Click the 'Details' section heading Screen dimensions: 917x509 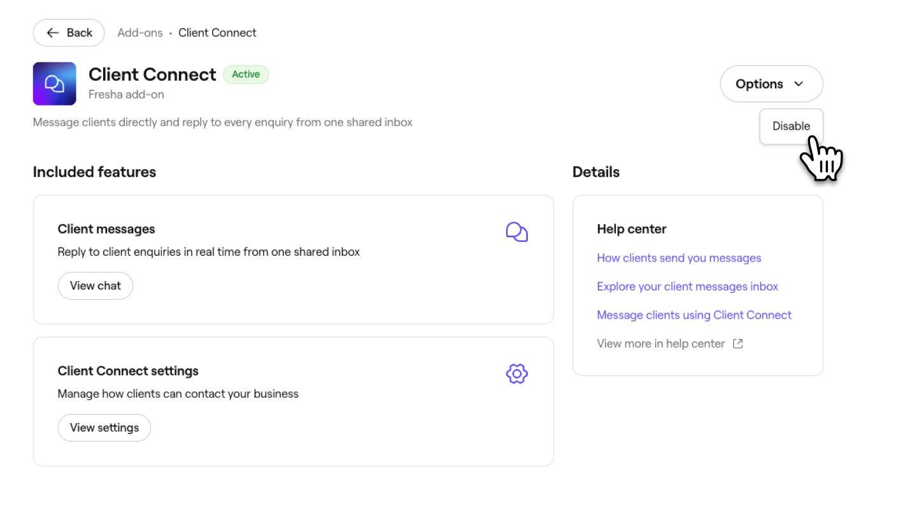point(596,172)
